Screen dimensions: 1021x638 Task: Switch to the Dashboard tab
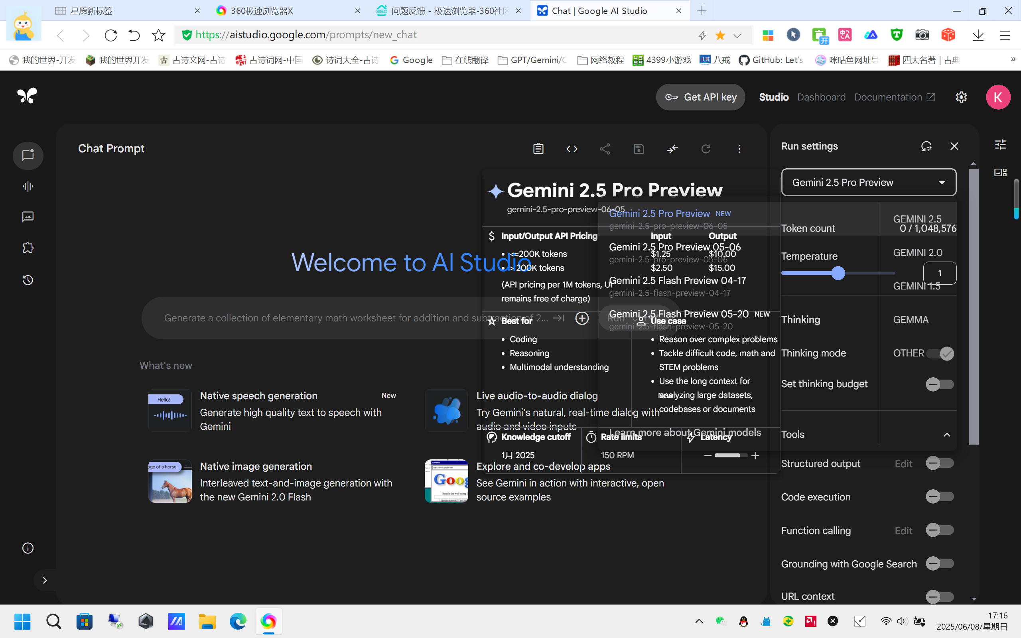click(x=821, y=97)
